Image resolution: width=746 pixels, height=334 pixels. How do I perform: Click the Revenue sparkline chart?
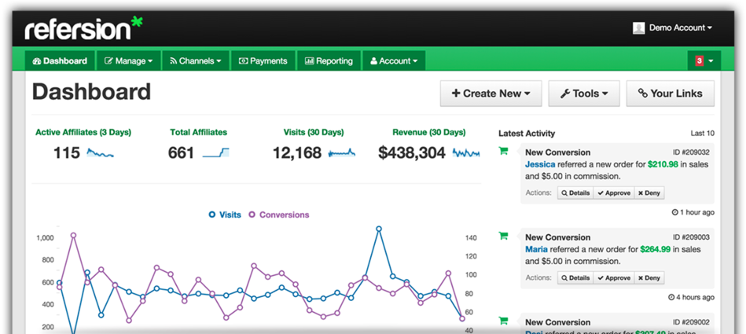465,152
